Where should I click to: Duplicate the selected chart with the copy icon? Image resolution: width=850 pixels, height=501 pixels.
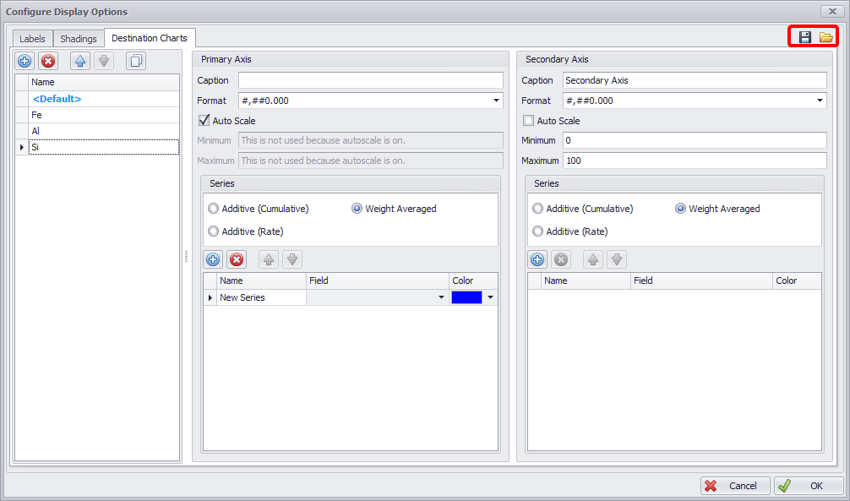click(136, 62)
